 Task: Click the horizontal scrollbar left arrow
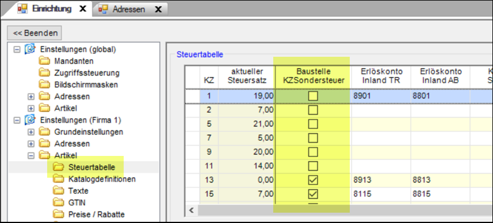point(191,210)
